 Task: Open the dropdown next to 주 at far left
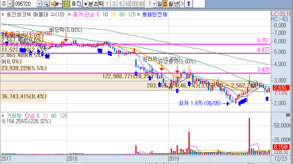[x=10, y=4]
